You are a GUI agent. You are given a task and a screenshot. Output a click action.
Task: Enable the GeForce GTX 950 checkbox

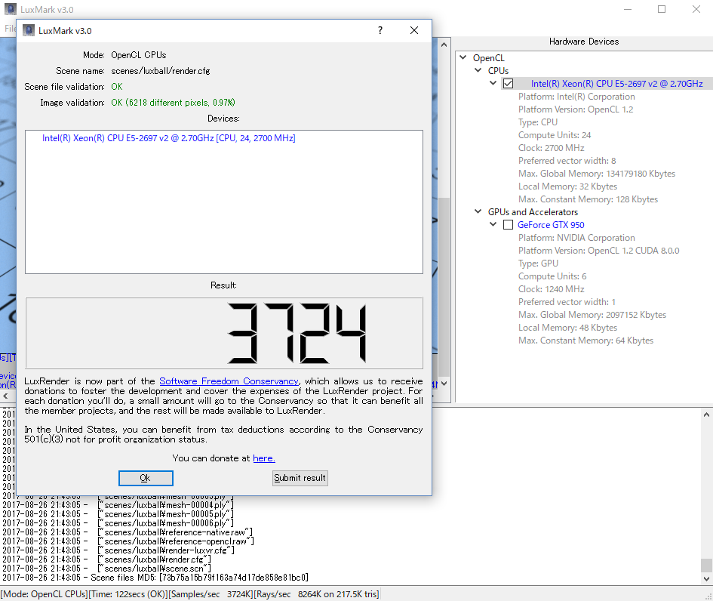tap(509, 225)
